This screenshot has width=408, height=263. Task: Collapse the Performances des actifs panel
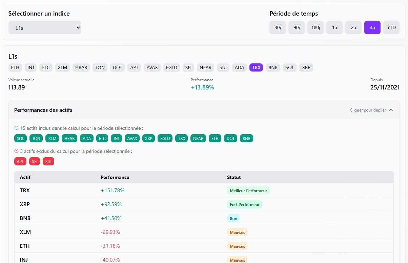[204, 110]
